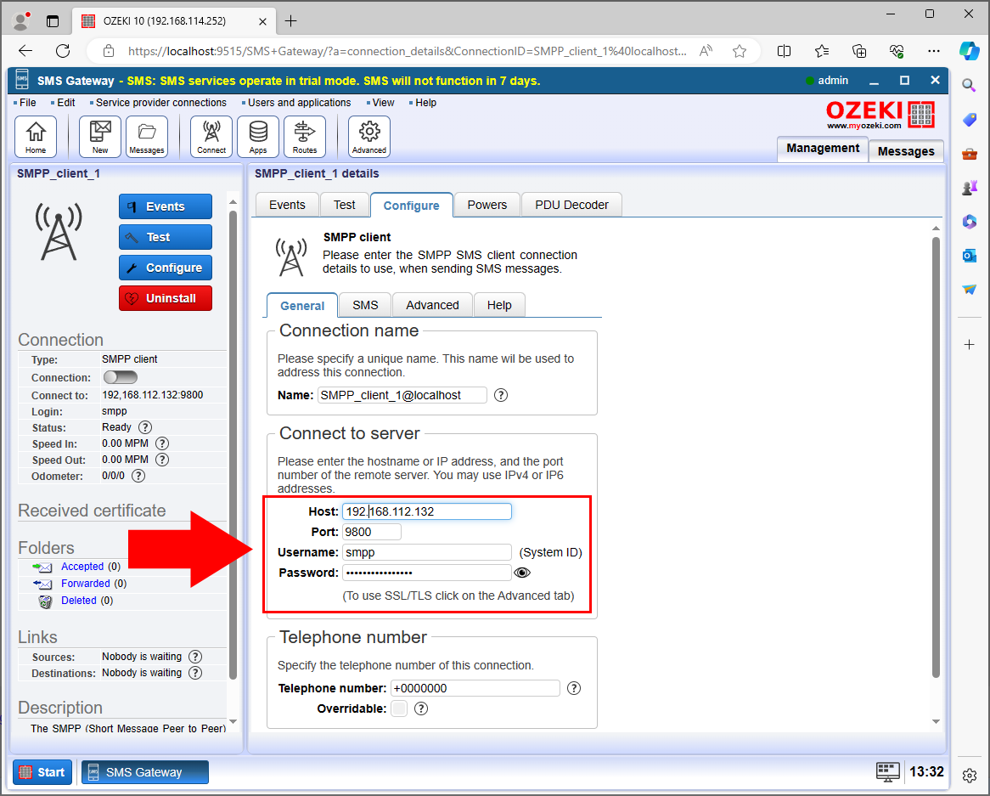Go back with the browser back arrow
Image resolution: width=990 pixels, height=796 pixels.
[x=25, y=51]
